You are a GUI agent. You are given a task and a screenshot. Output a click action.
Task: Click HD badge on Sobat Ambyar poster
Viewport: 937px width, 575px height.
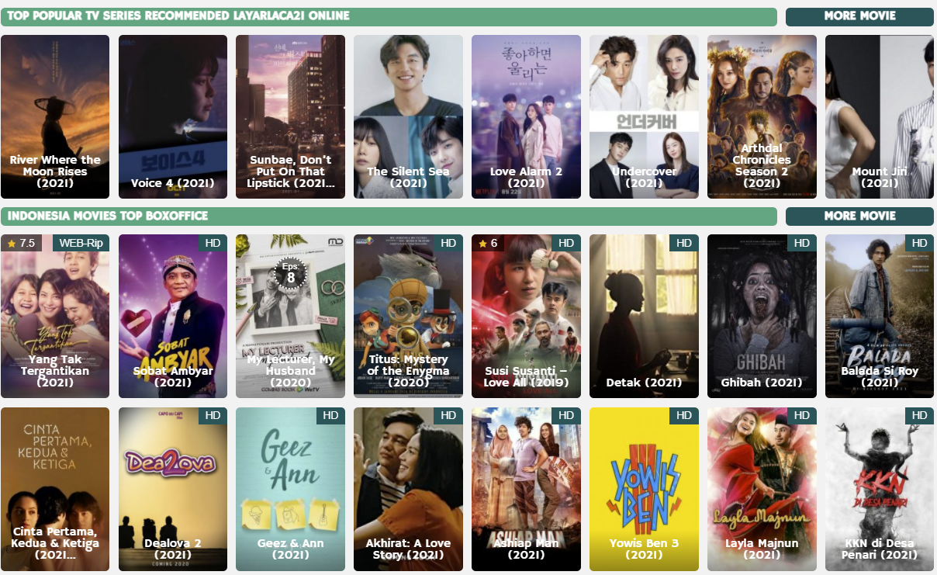tap(213, 243)
